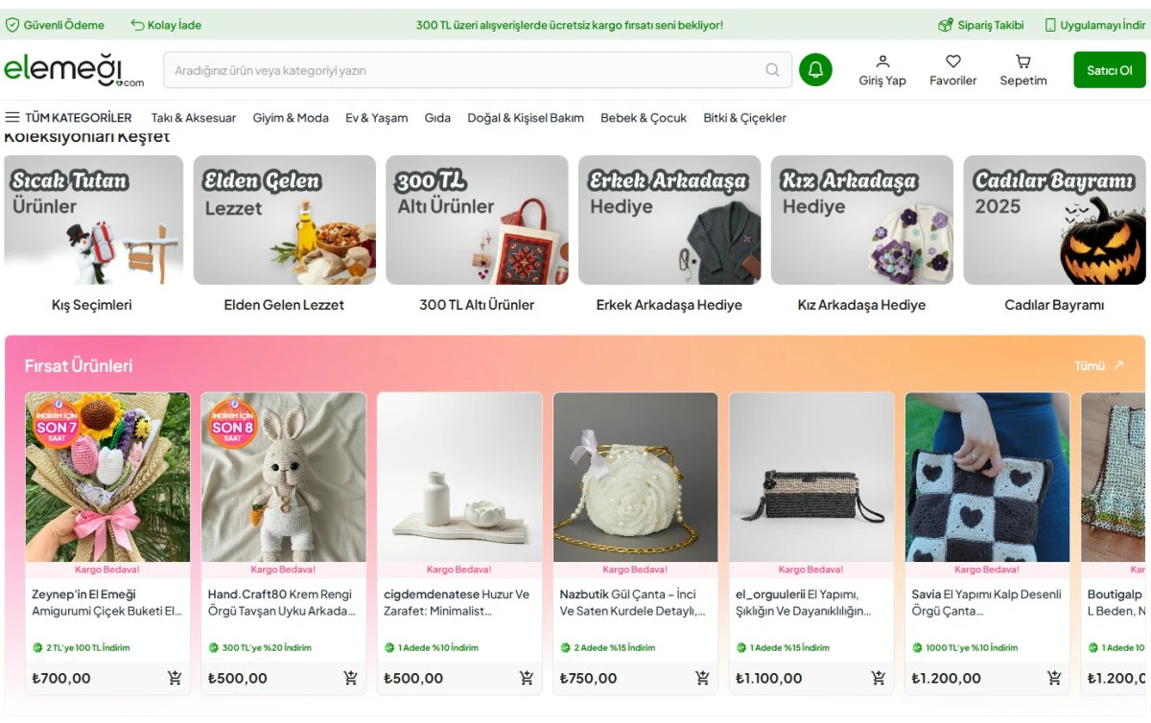Viewport: 1151px width, 723px height.
Task: Open the 300 TL Altı Ürünler collection
Action: click(477, 221)
